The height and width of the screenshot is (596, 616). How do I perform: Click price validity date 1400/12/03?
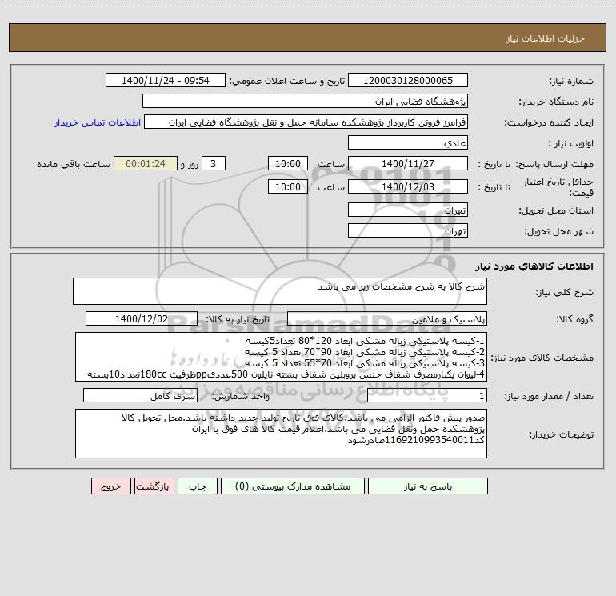[408, 186]
